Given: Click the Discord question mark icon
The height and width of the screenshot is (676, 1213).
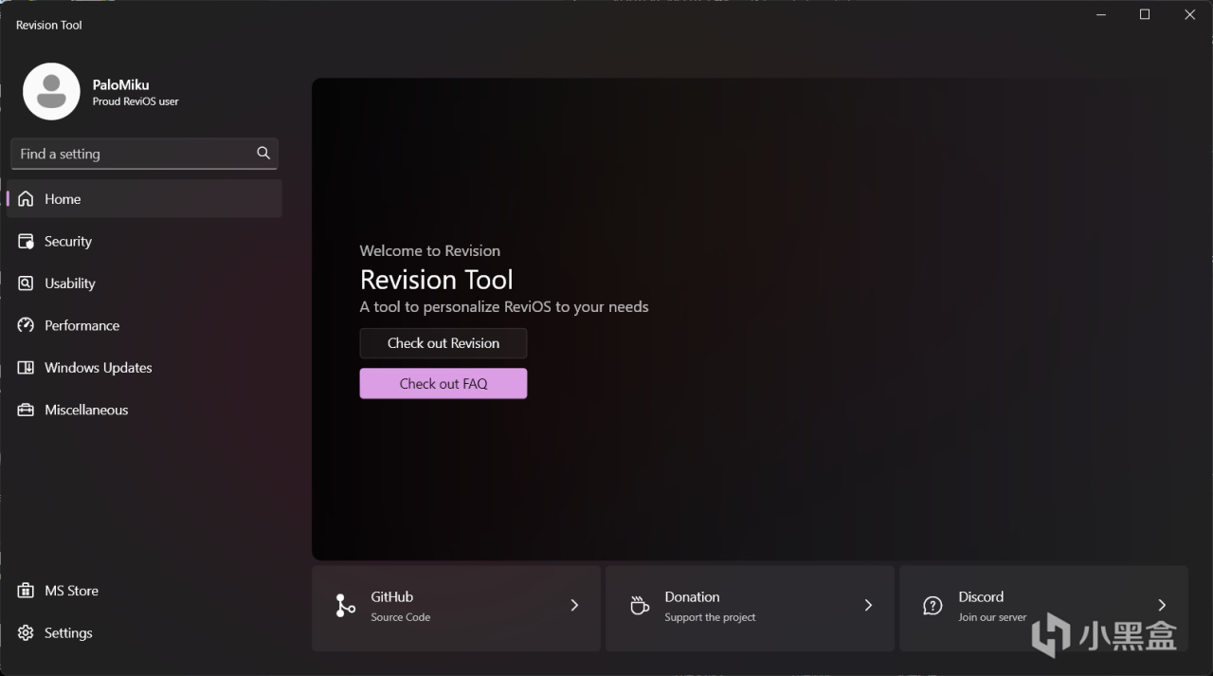Looking at the screenshot, I should [933, 606].
